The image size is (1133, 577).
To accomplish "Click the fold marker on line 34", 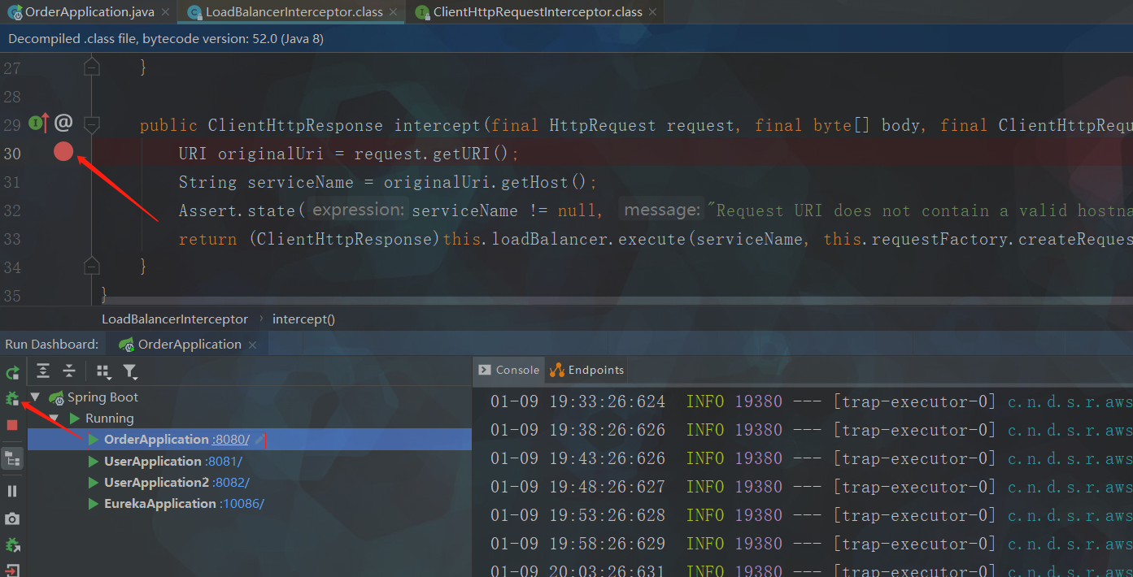I will [92, 266].
